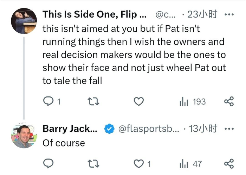
Task: Click the 13小时 timestamp on the reply
Action: [203, 129]
